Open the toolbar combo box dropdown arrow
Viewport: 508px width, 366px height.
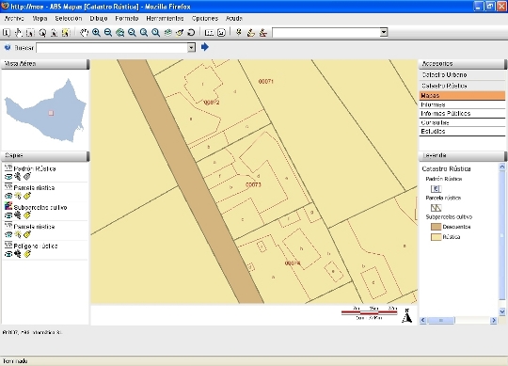click(384, 32)
